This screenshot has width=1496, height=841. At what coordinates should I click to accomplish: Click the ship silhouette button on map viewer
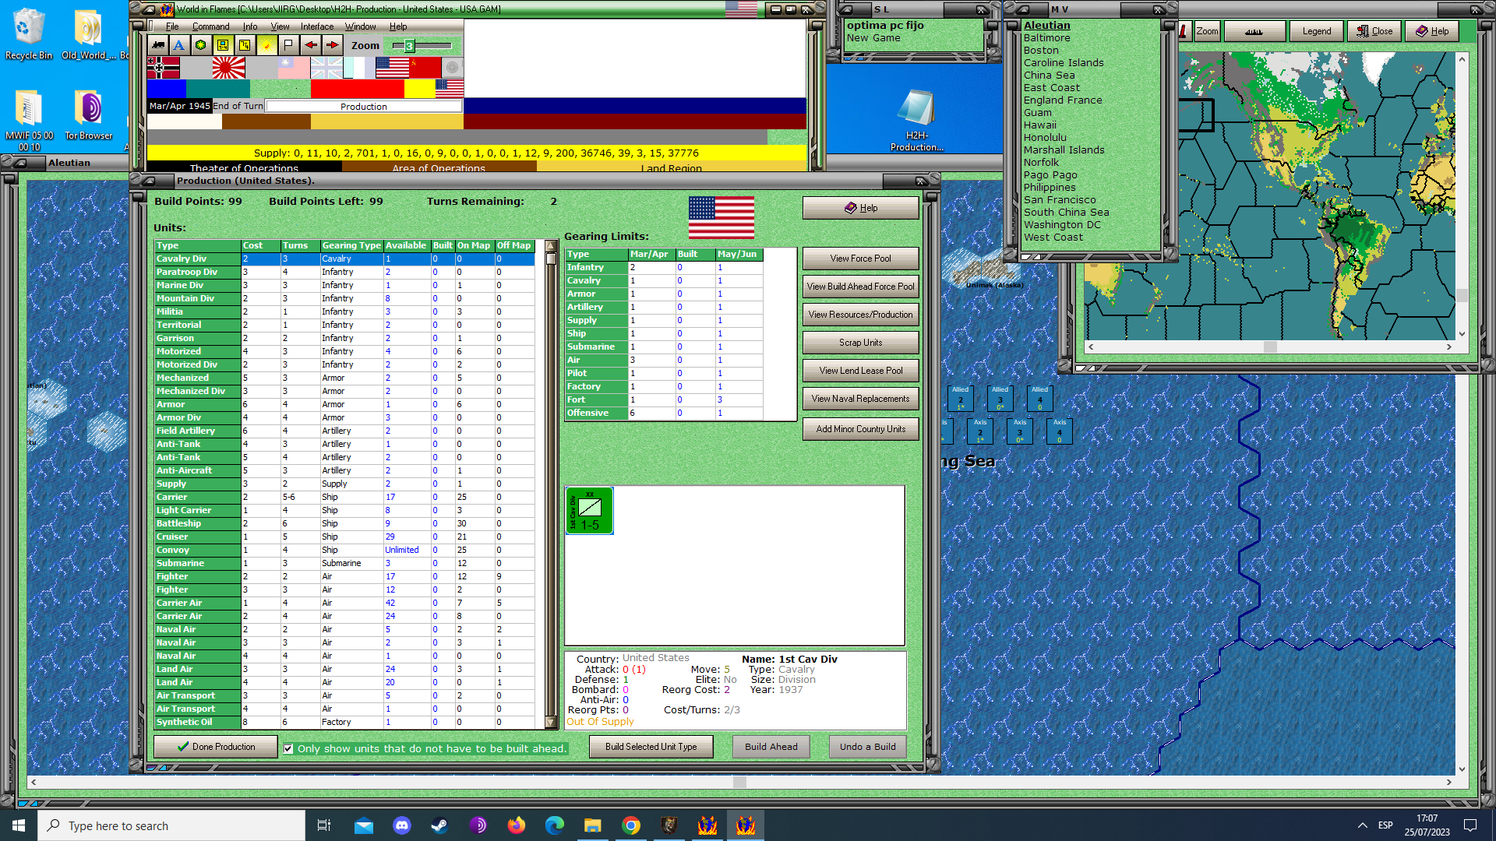pyautogui.click(x=1254, y=31)
